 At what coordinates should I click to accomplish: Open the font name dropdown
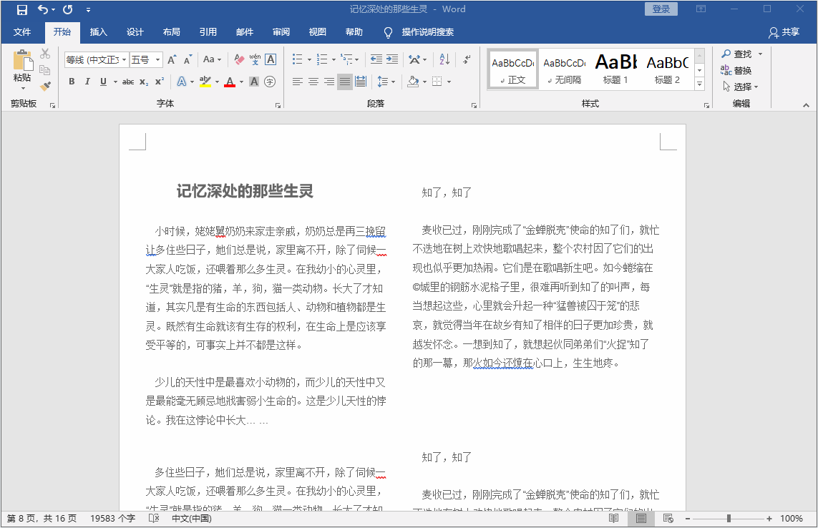tap(124, 60)
